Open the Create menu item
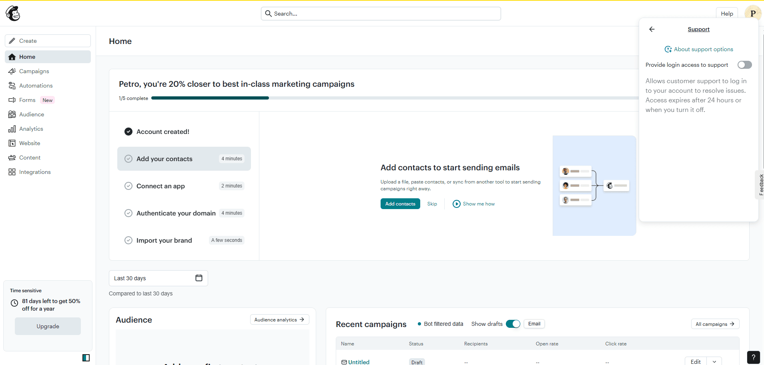Viewport: 764px width, 365px height. coord(48,41)
